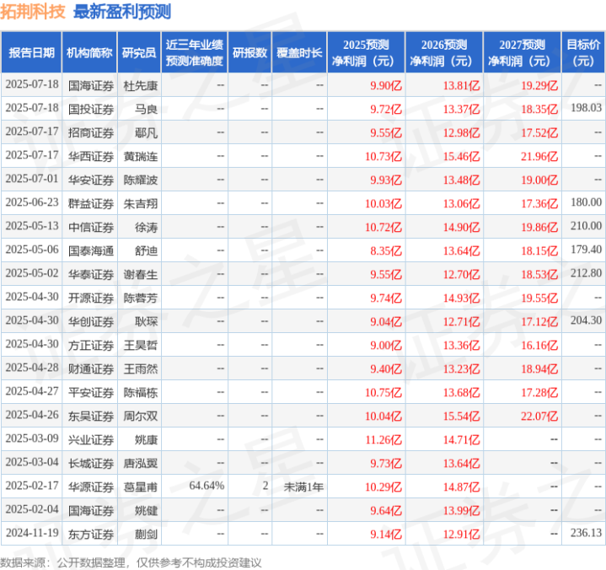
Task: Click the 报告日期 column header
Action: (31, 52)
